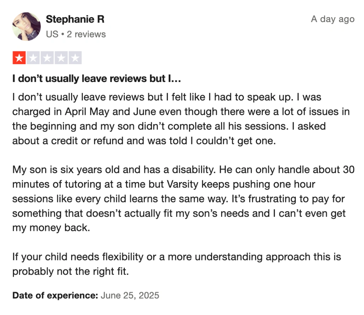Click the fourth gray star icon
This screenshot has width=364, height=315.
click(61, 58)
